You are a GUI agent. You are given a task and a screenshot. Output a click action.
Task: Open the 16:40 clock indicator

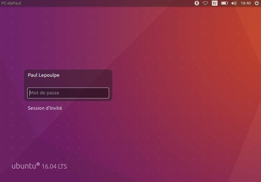pos(246,3)
